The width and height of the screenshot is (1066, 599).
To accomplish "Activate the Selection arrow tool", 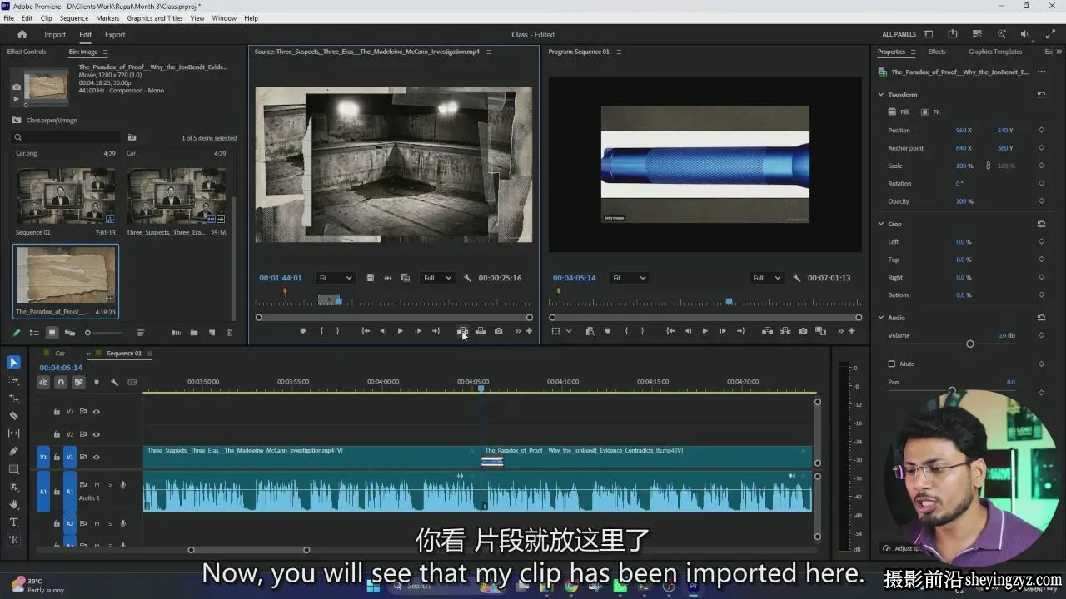I will click(x=13, y=362).
